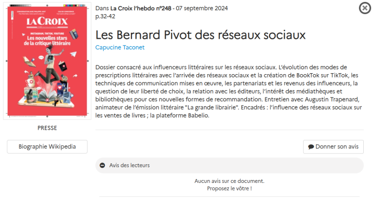This screenshot has height=198, width=374.
Task: Click the Donner son avis button
Action: tap(333, 147)
